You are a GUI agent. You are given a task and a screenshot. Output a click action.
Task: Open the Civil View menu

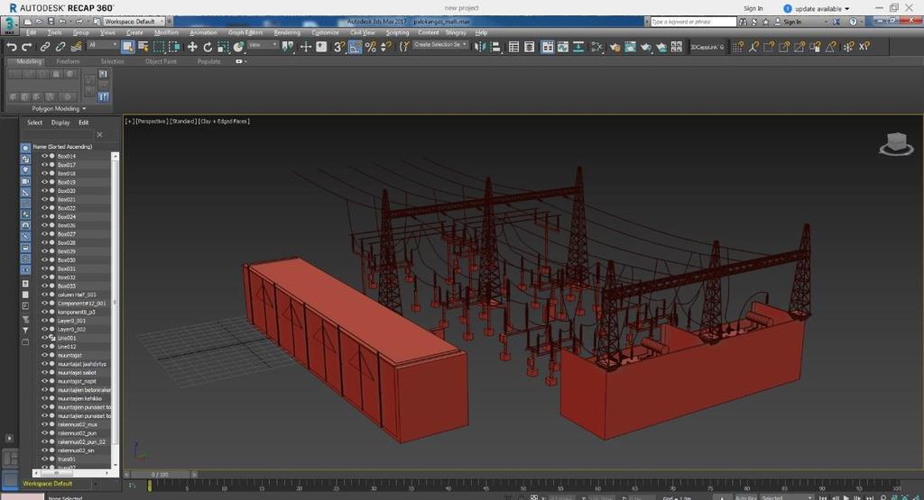click(362, 33)
